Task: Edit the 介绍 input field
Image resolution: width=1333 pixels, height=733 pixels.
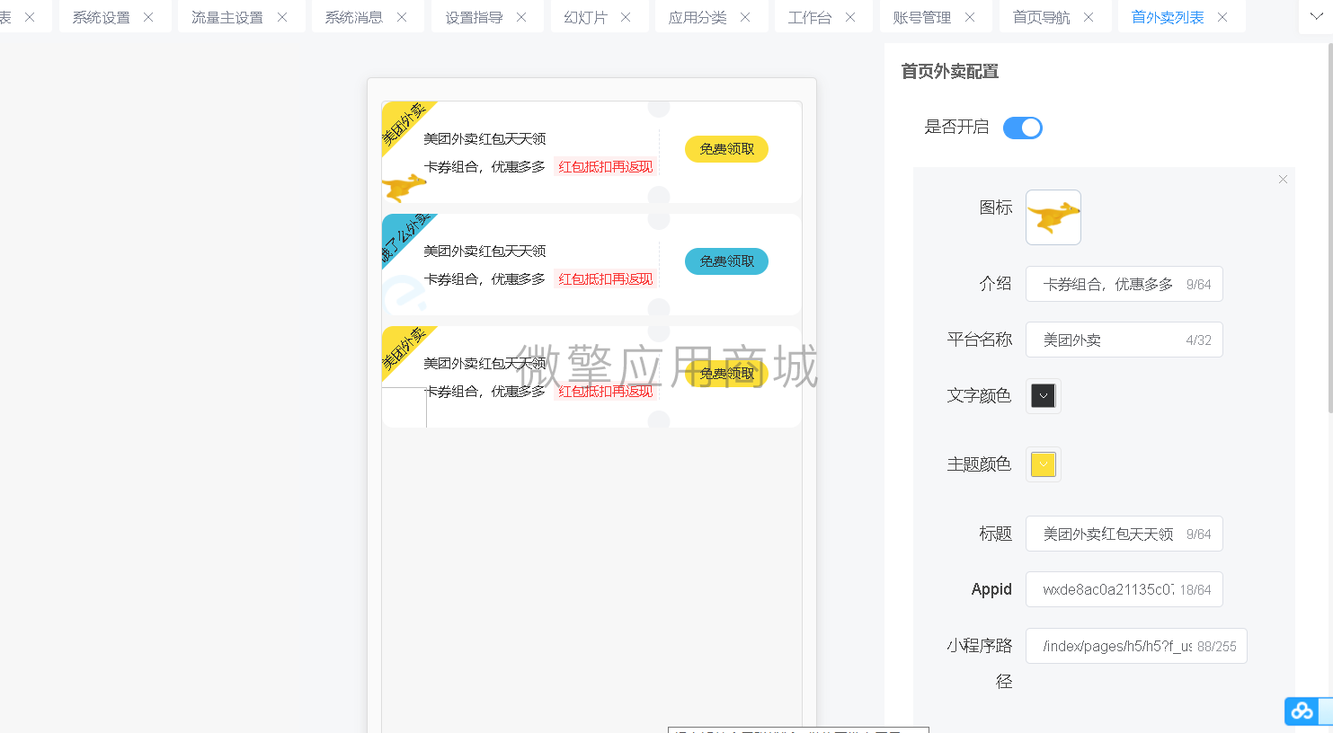Action: (x=1124, y=284)
